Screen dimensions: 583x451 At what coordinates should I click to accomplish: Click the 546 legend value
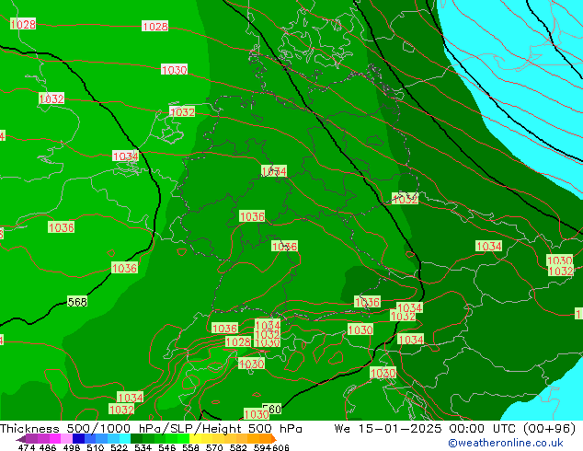tap(167, 447)
